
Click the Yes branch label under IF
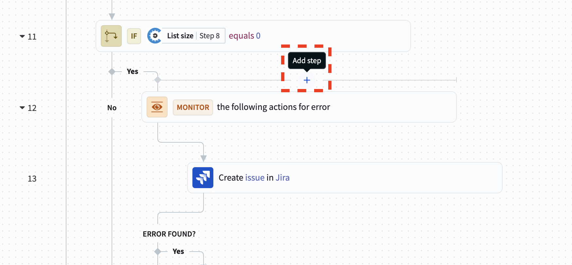coord(133,71)
